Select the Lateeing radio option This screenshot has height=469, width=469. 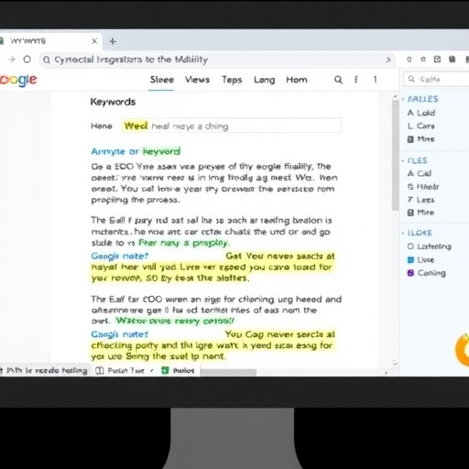[410, 246]
